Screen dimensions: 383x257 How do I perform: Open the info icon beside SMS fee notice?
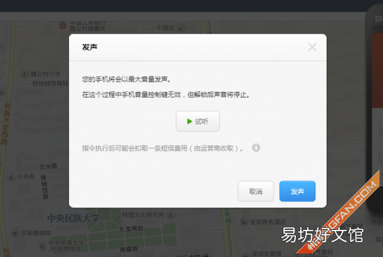[256, 148]
